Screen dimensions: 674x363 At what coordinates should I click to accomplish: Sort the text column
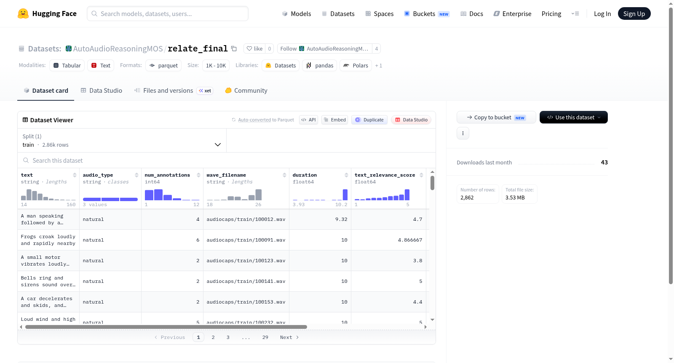point(75,175)
